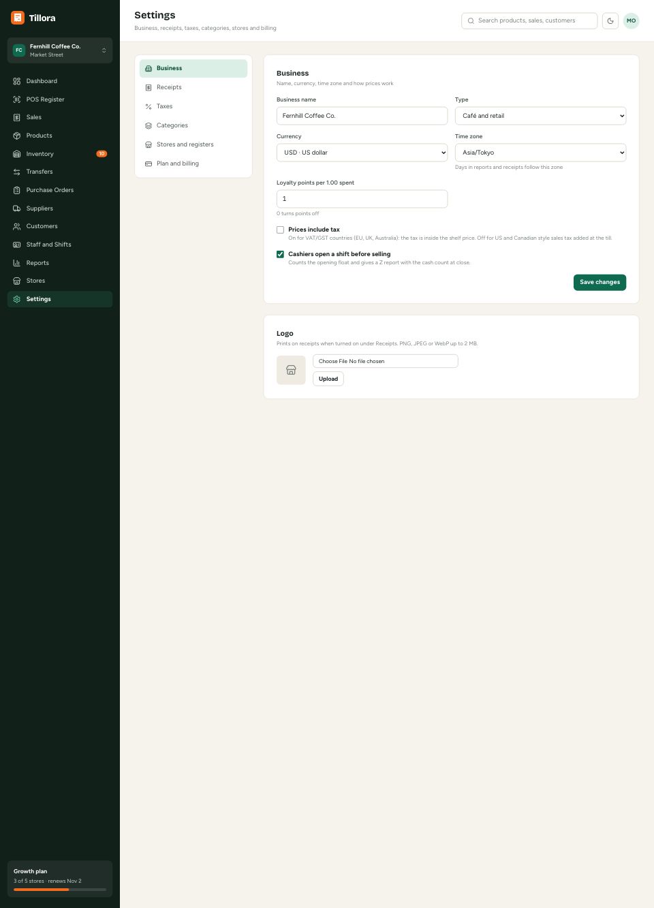654x908 pixels.
Task: Click the Receipts icon in the settings menu
Action: point(149,87)
